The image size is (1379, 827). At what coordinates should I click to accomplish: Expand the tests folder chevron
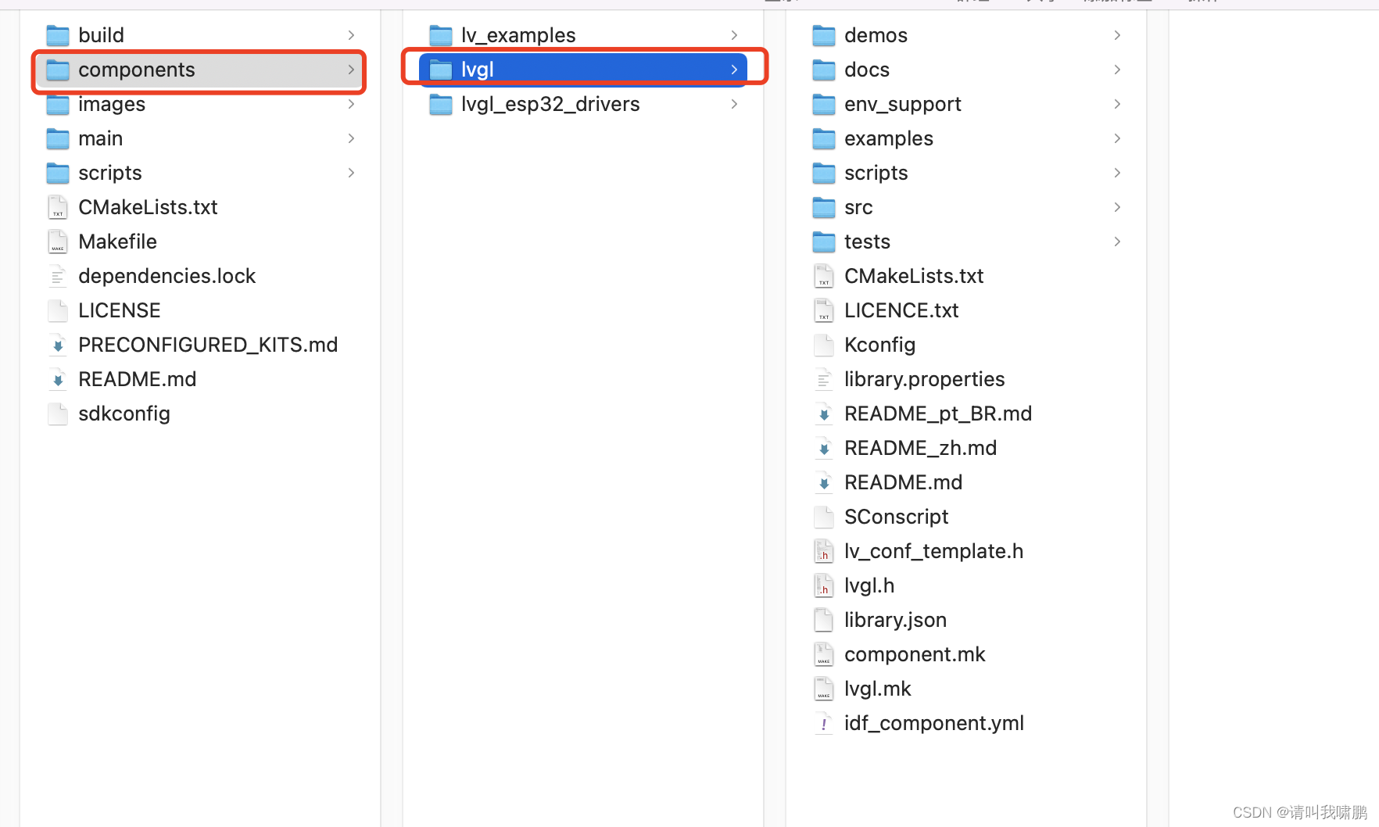point(1117,242)
